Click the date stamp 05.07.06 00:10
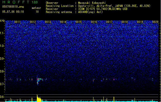Screen dimensions: 161x102 point(13,12)
